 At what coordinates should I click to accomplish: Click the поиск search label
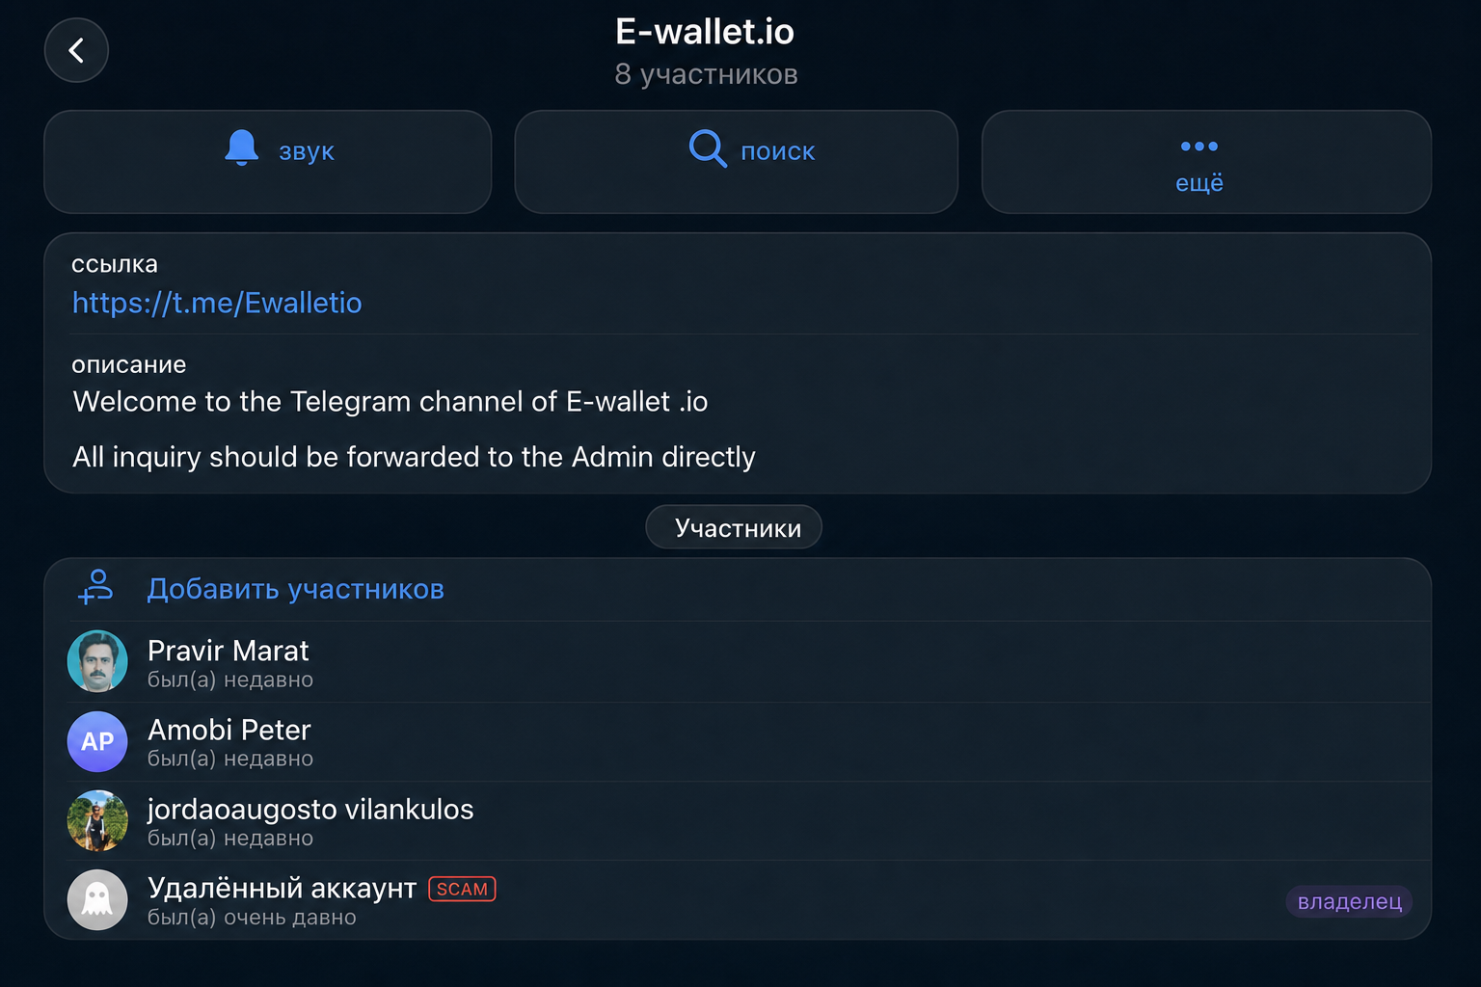pyautogui.click(x=778, y=151)
